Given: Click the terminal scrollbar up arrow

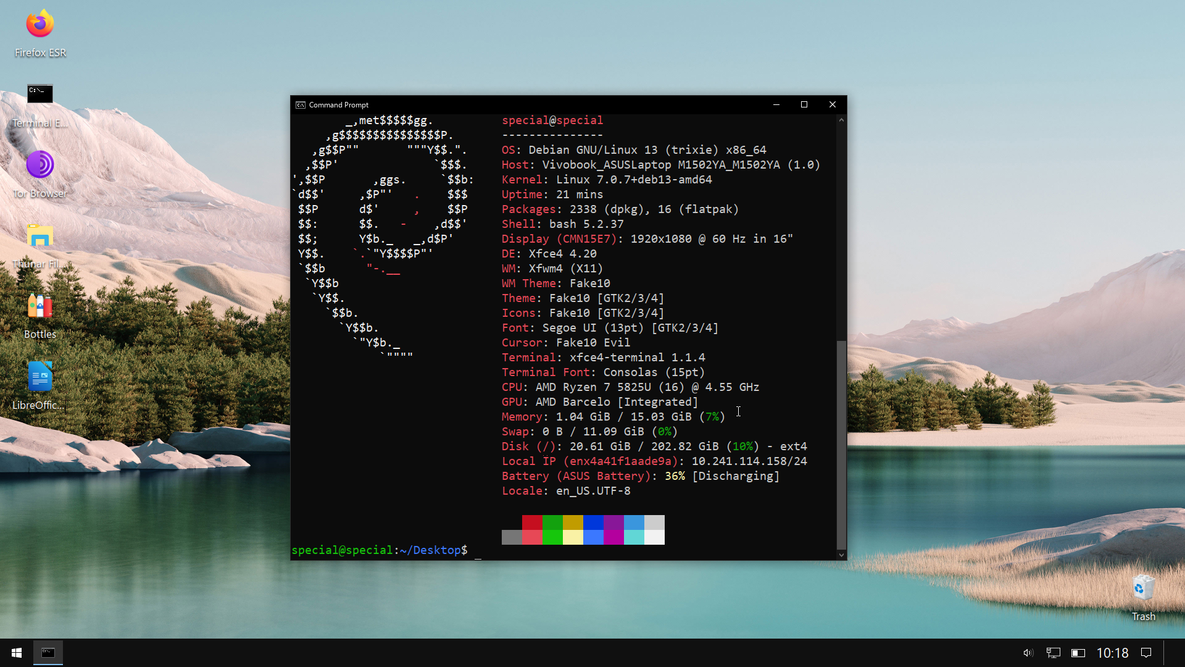Looking at the screenshot, I should coord(841,120).
